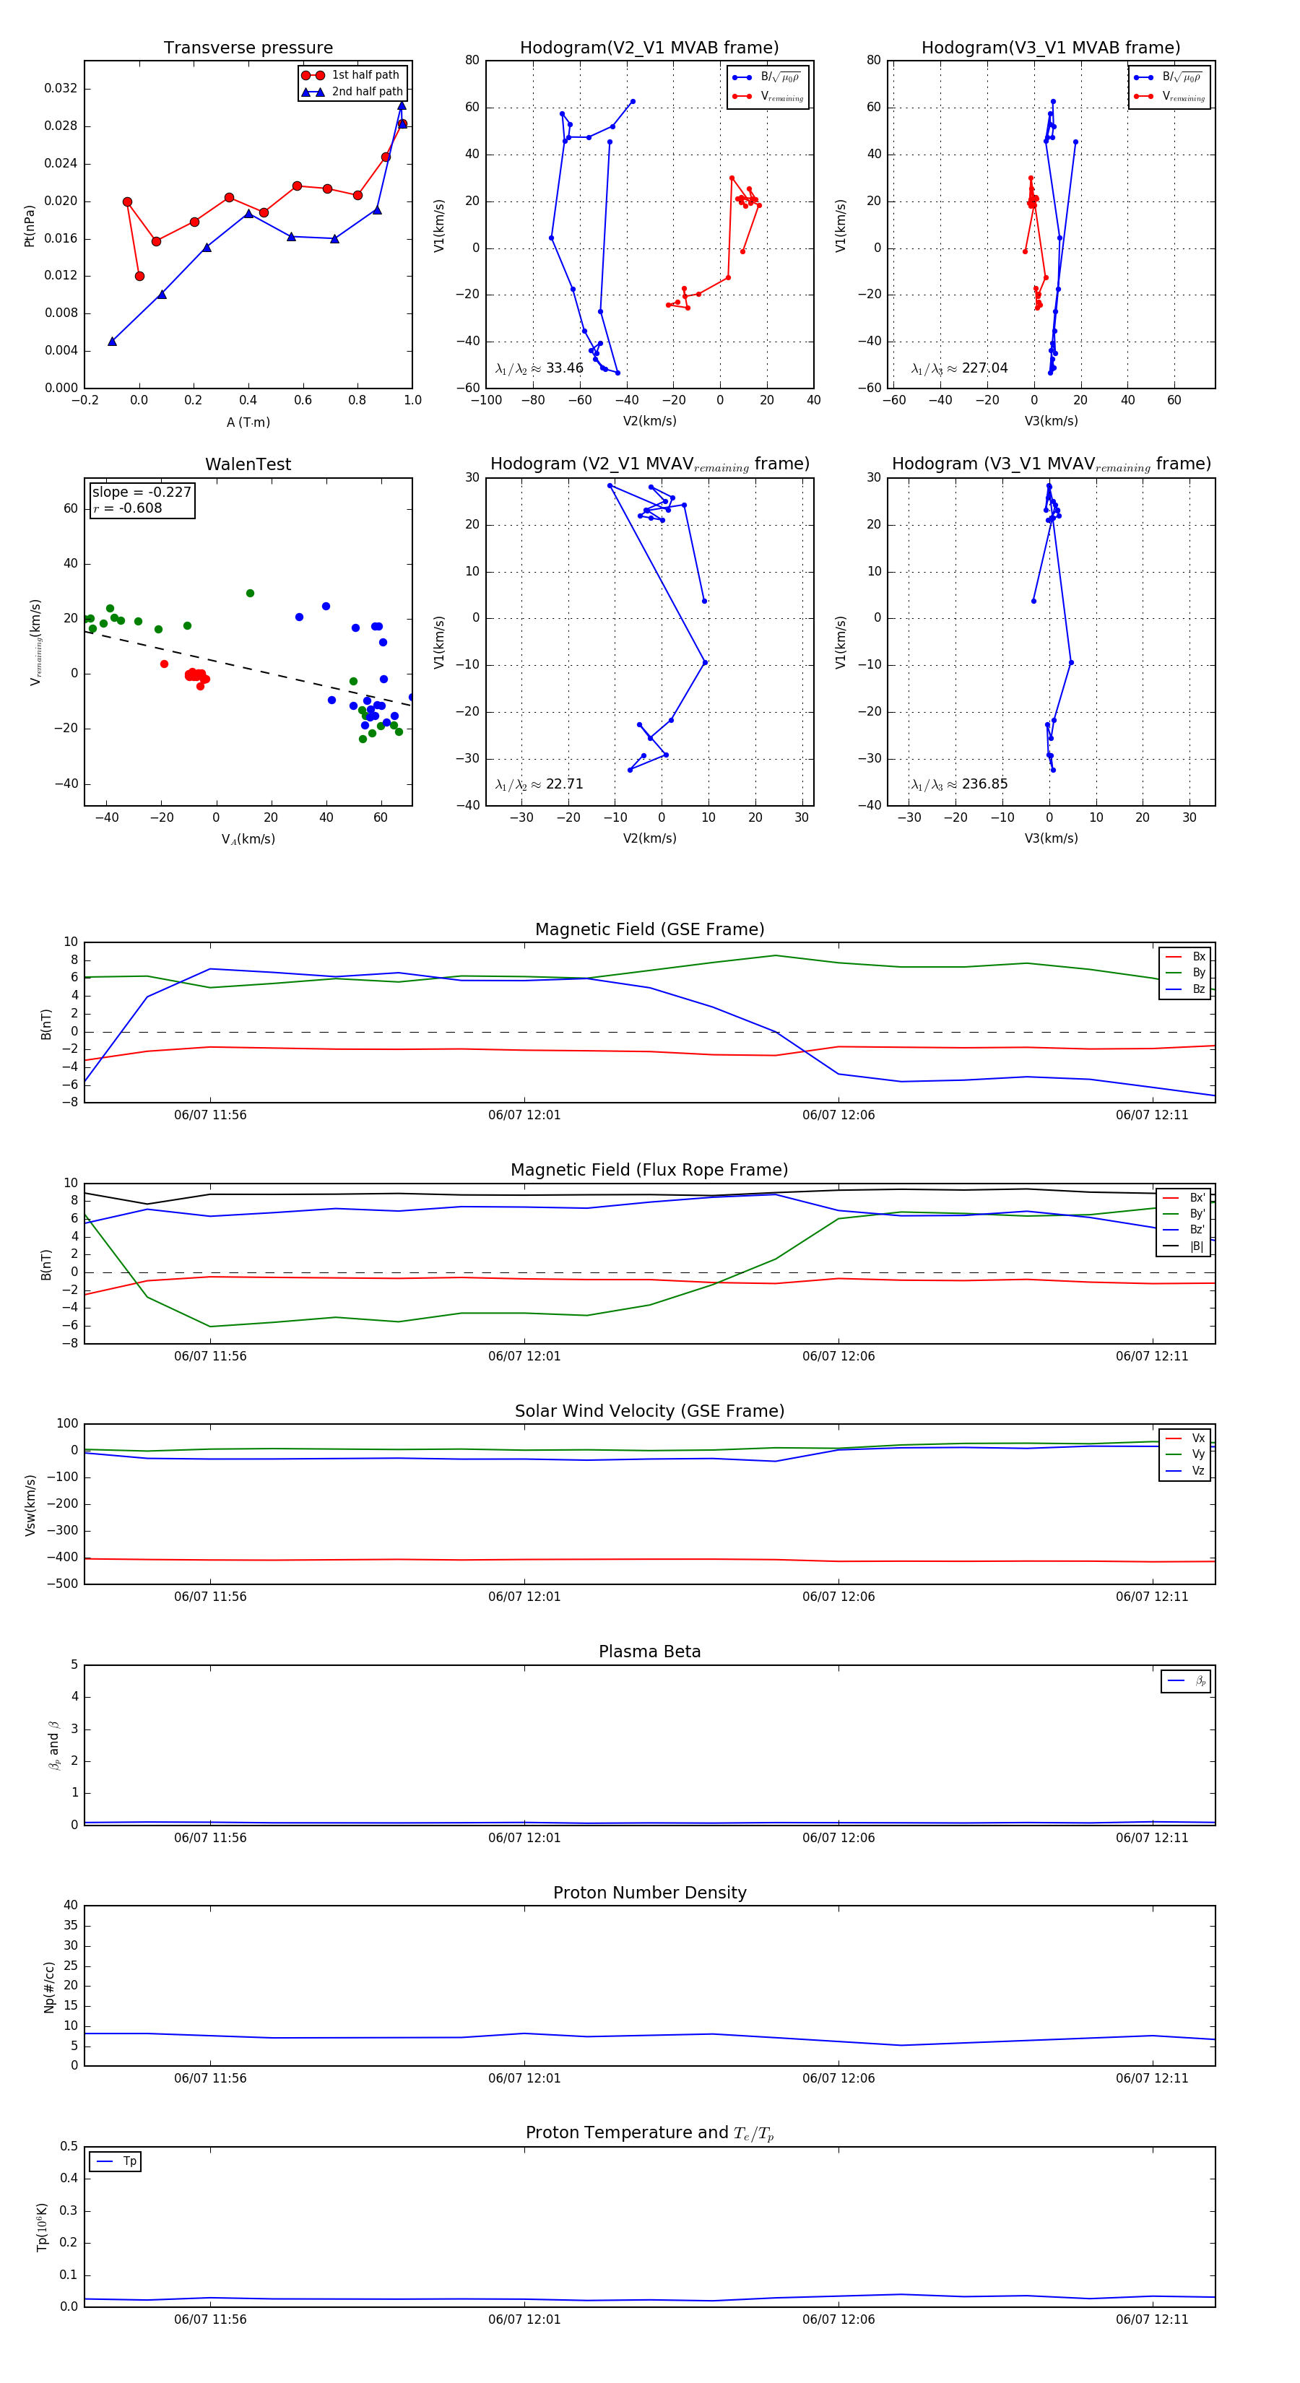
Task: Click "06/07 12:06" tick under Proton Temperature plot
Action: [838, 2319]
